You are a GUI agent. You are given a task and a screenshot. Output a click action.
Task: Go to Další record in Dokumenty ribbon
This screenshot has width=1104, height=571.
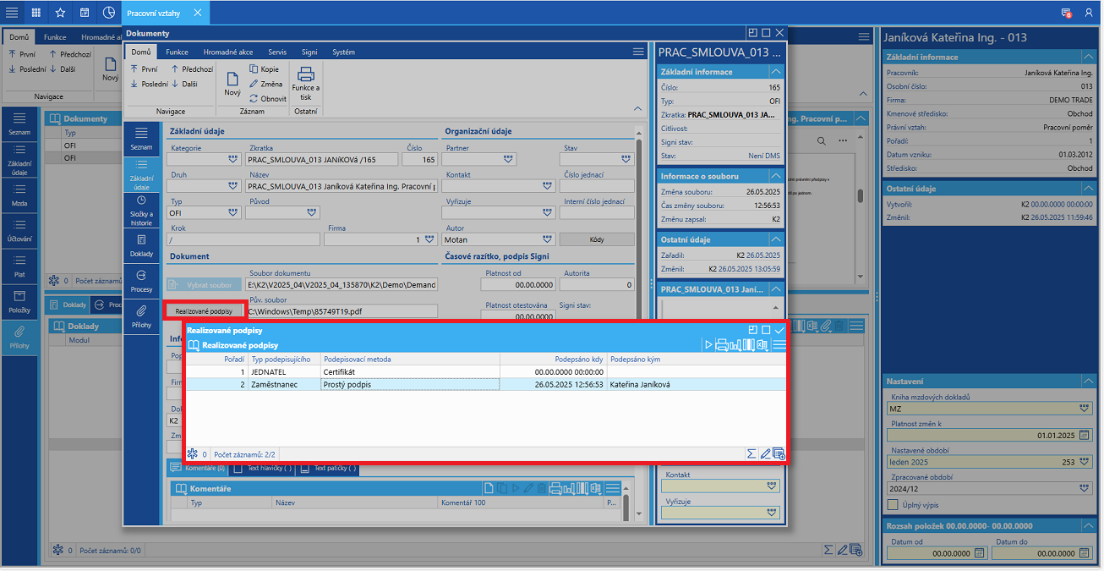pos(184,84)
